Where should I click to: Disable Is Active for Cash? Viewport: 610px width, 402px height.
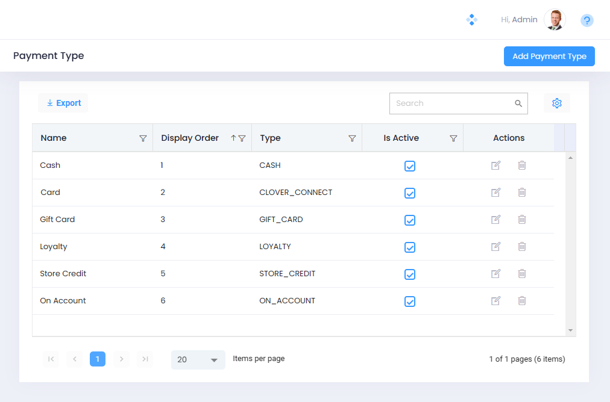[x=410, y=166]
